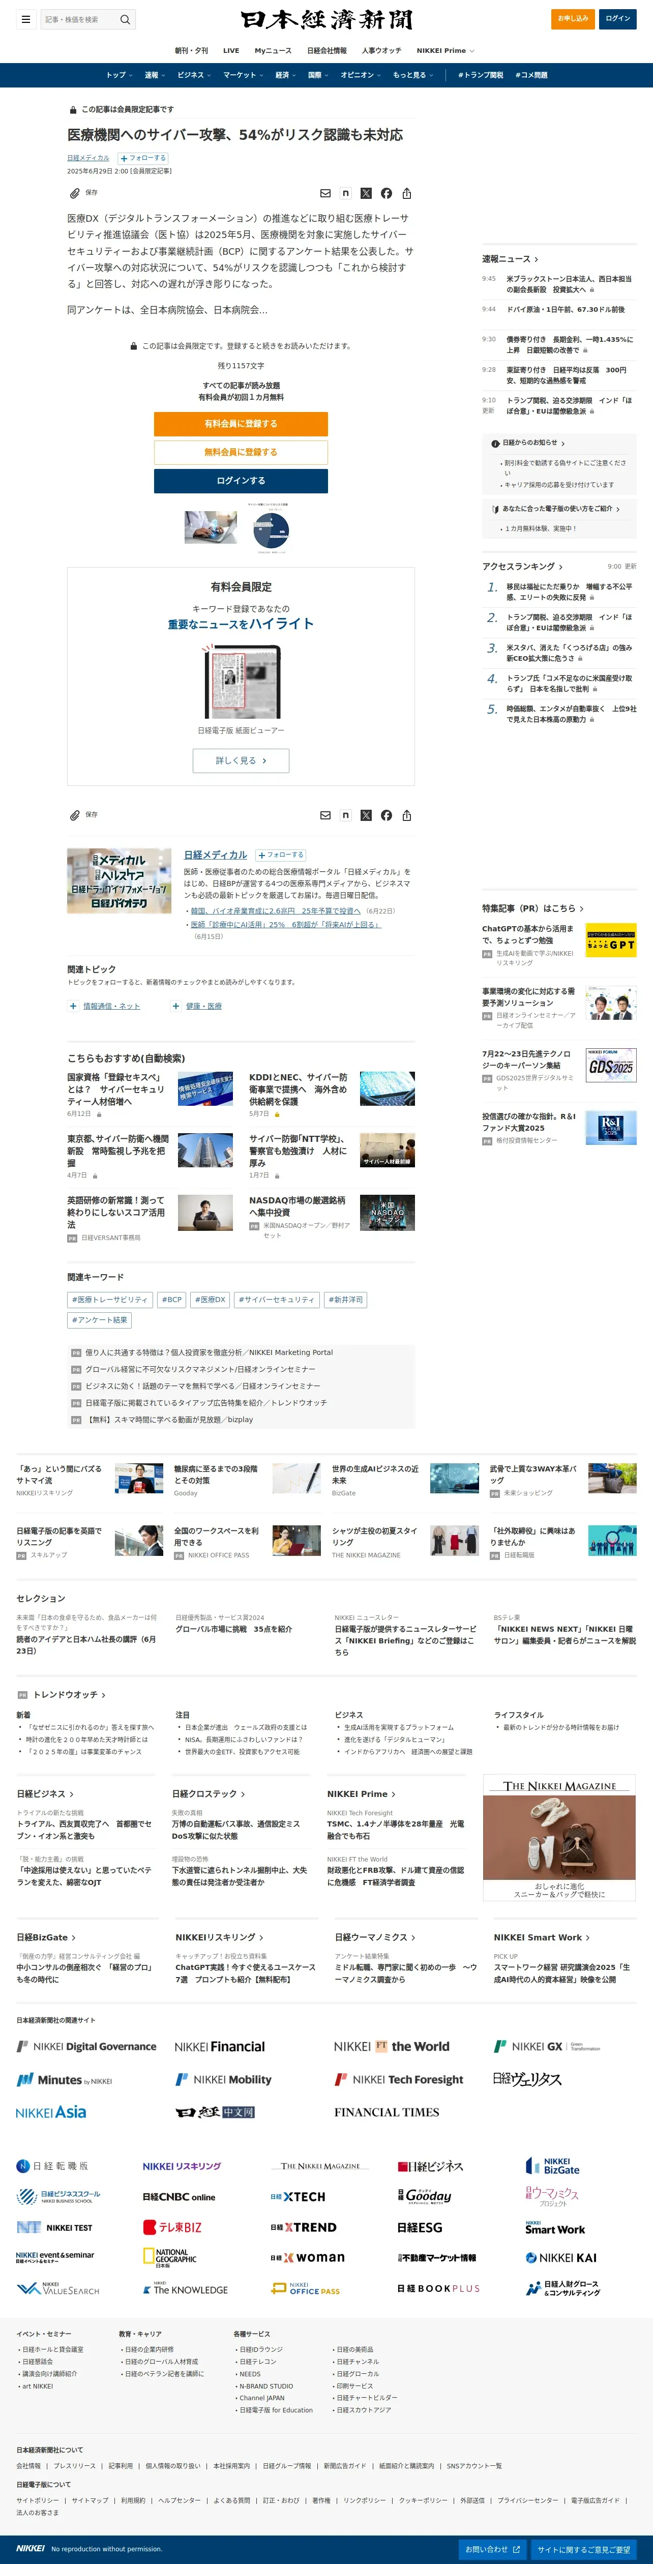Select the #アンケート結果 keyword tag
653x2564 pixels.
point(100,1321)
